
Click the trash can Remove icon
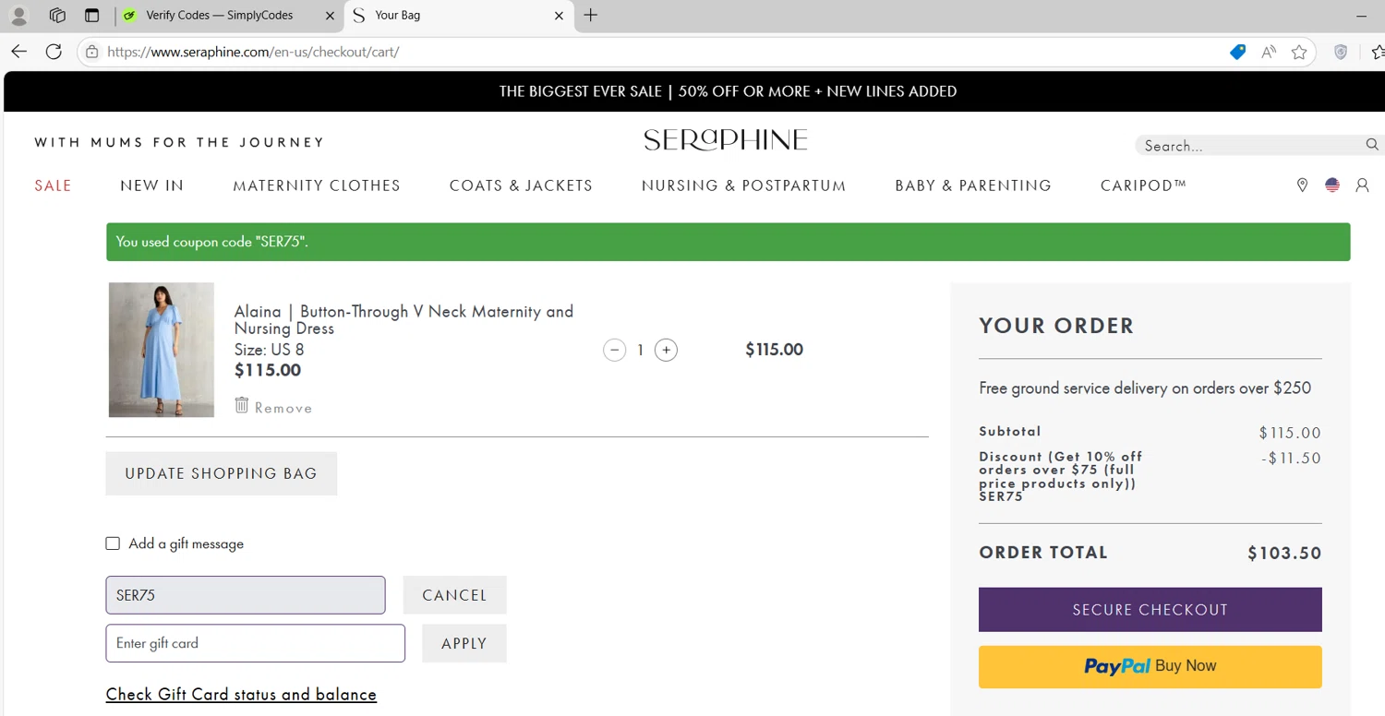tap(242, 405)
